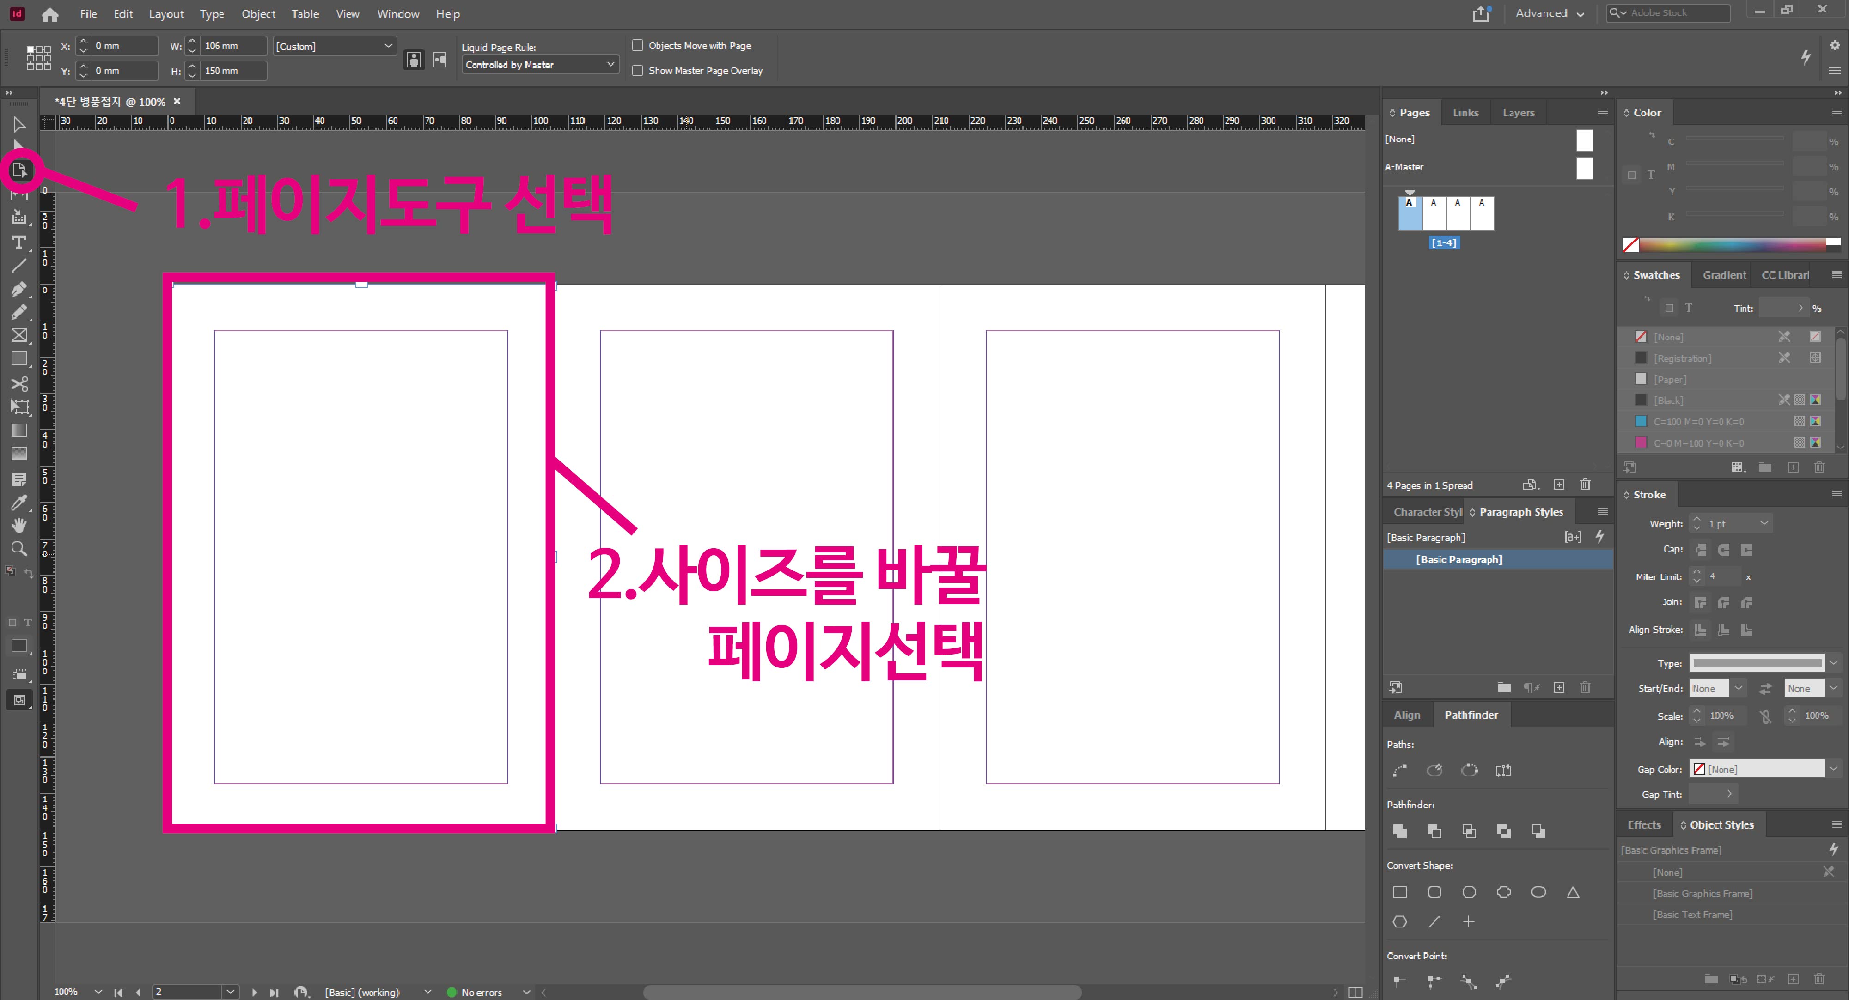Image resolution: width=1849 pixels, height=1000 pixels.
Task: Delete selected pages trash icon in Pages panel
Action: 1585,485
